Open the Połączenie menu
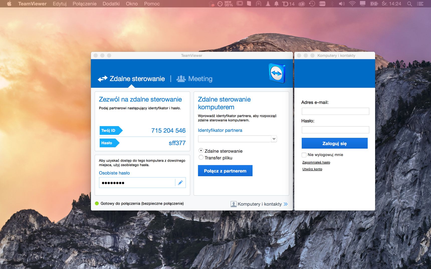The width and height of the screenshot is (431, 269). click(84, 4)
